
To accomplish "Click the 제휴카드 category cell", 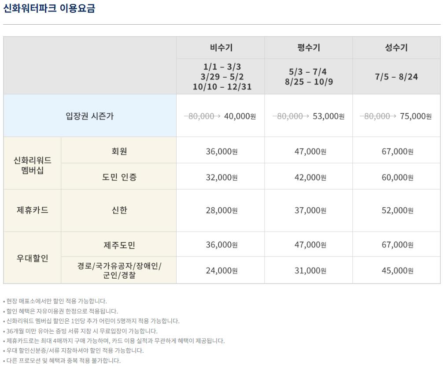I will point(33,210).
